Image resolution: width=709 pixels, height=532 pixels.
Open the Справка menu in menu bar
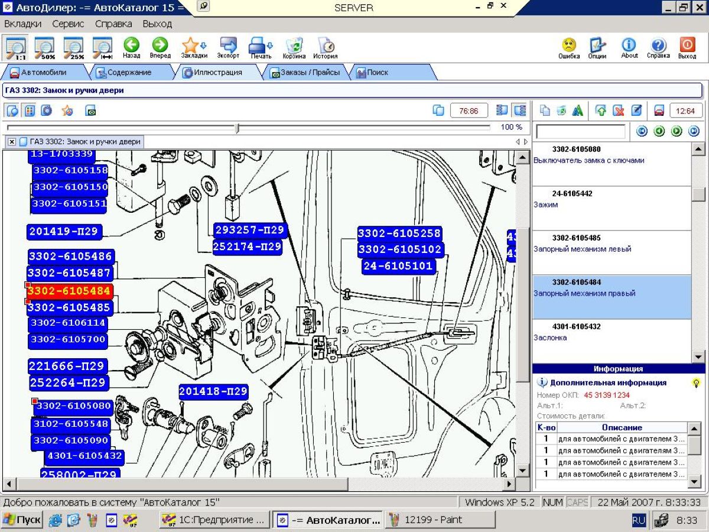(113, 24)
